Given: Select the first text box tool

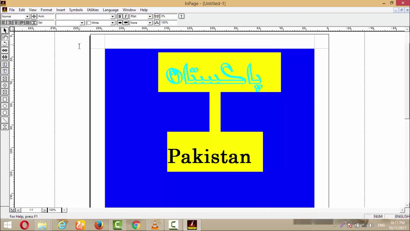Looking at the screenshot, I should (x=5, y=64).
